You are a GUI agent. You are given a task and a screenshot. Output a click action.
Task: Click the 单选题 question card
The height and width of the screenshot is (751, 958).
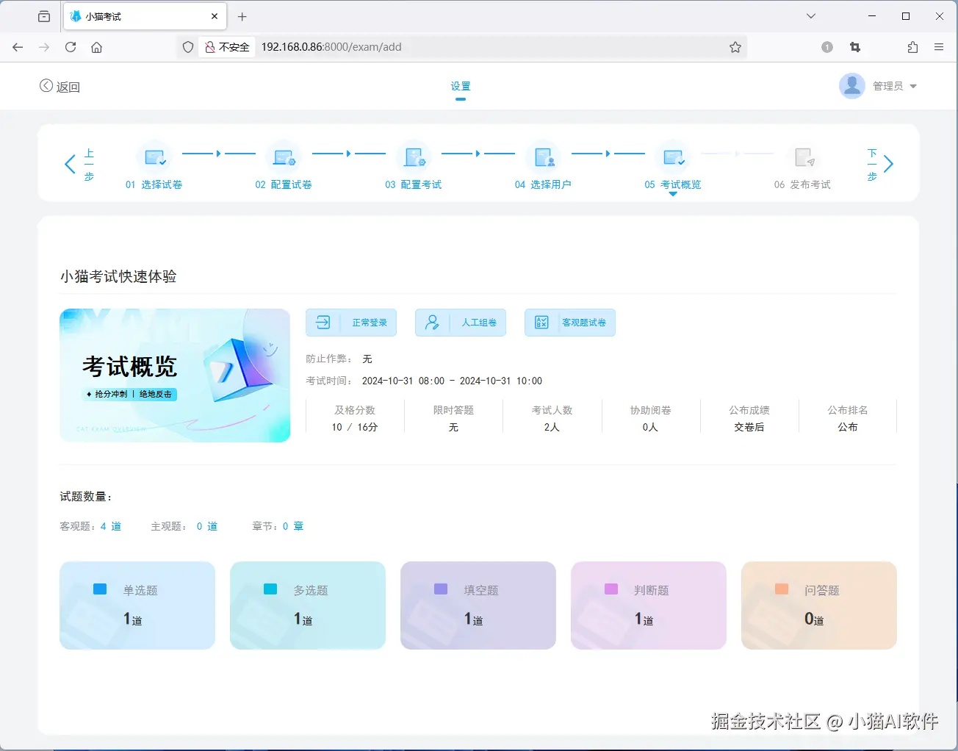coord(137,605)
